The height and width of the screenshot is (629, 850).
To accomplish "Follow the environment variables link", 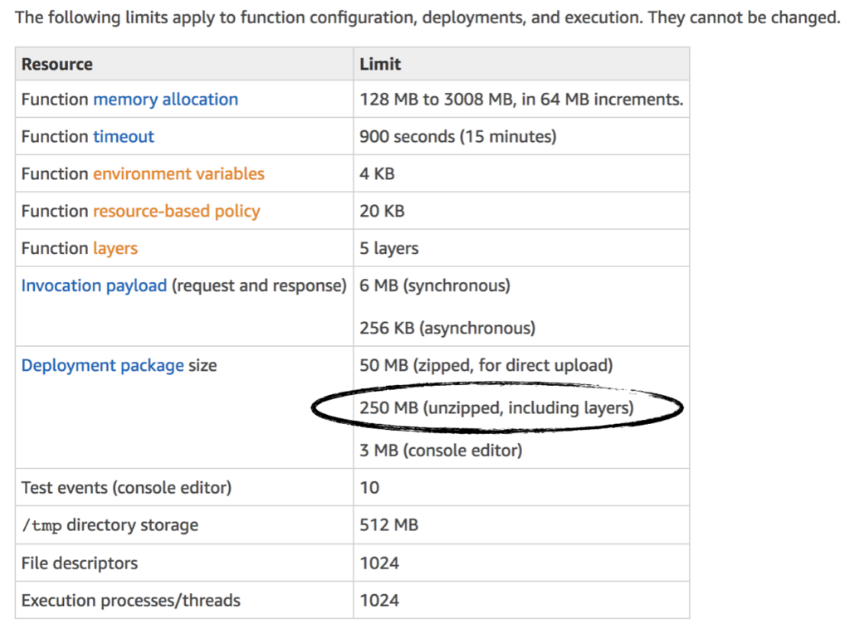I will (x=179, y=174).
